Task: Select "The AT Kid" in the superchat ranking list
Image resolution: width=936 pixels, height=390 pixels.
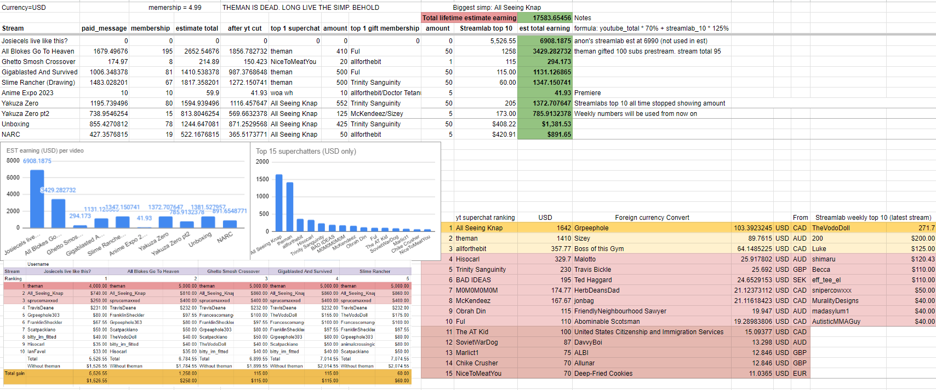Action: click(472, 332)
